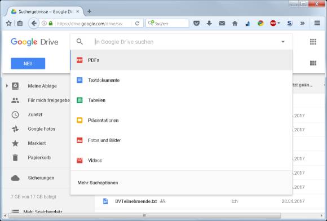This screenshot has width=327, height=221.
Task: Filter search by PDFs
Action: point(182,60)
